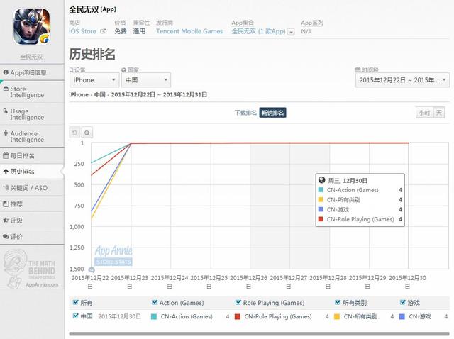Click the 2015年12月30日 date in the legend row
454x339 pixels.
pos(120,316)
